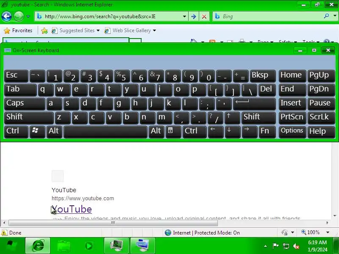This screenshot has width=339, height=254.
Task: Click the y letter key
Action: tap(131, 90)
